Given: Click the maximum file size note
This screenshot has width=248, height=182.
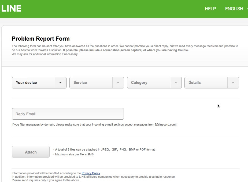Looking at the screenshot, I should point(74,154).
